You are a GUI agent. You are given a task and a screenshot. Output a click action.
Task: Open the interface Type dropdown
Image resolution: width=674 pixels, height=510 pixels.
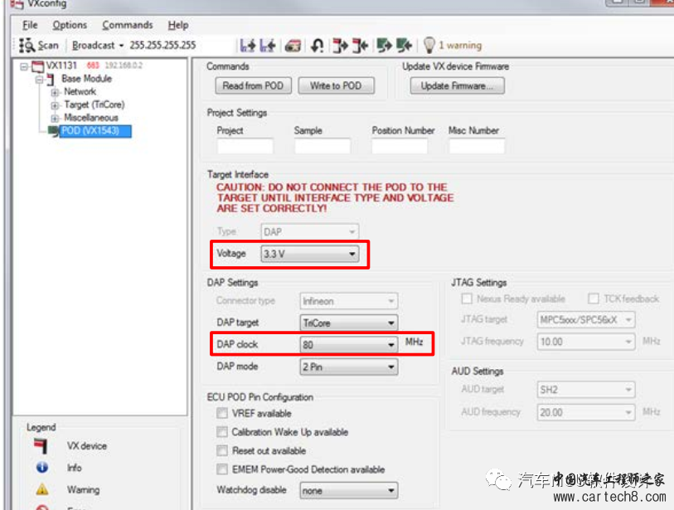coord(309,231)
